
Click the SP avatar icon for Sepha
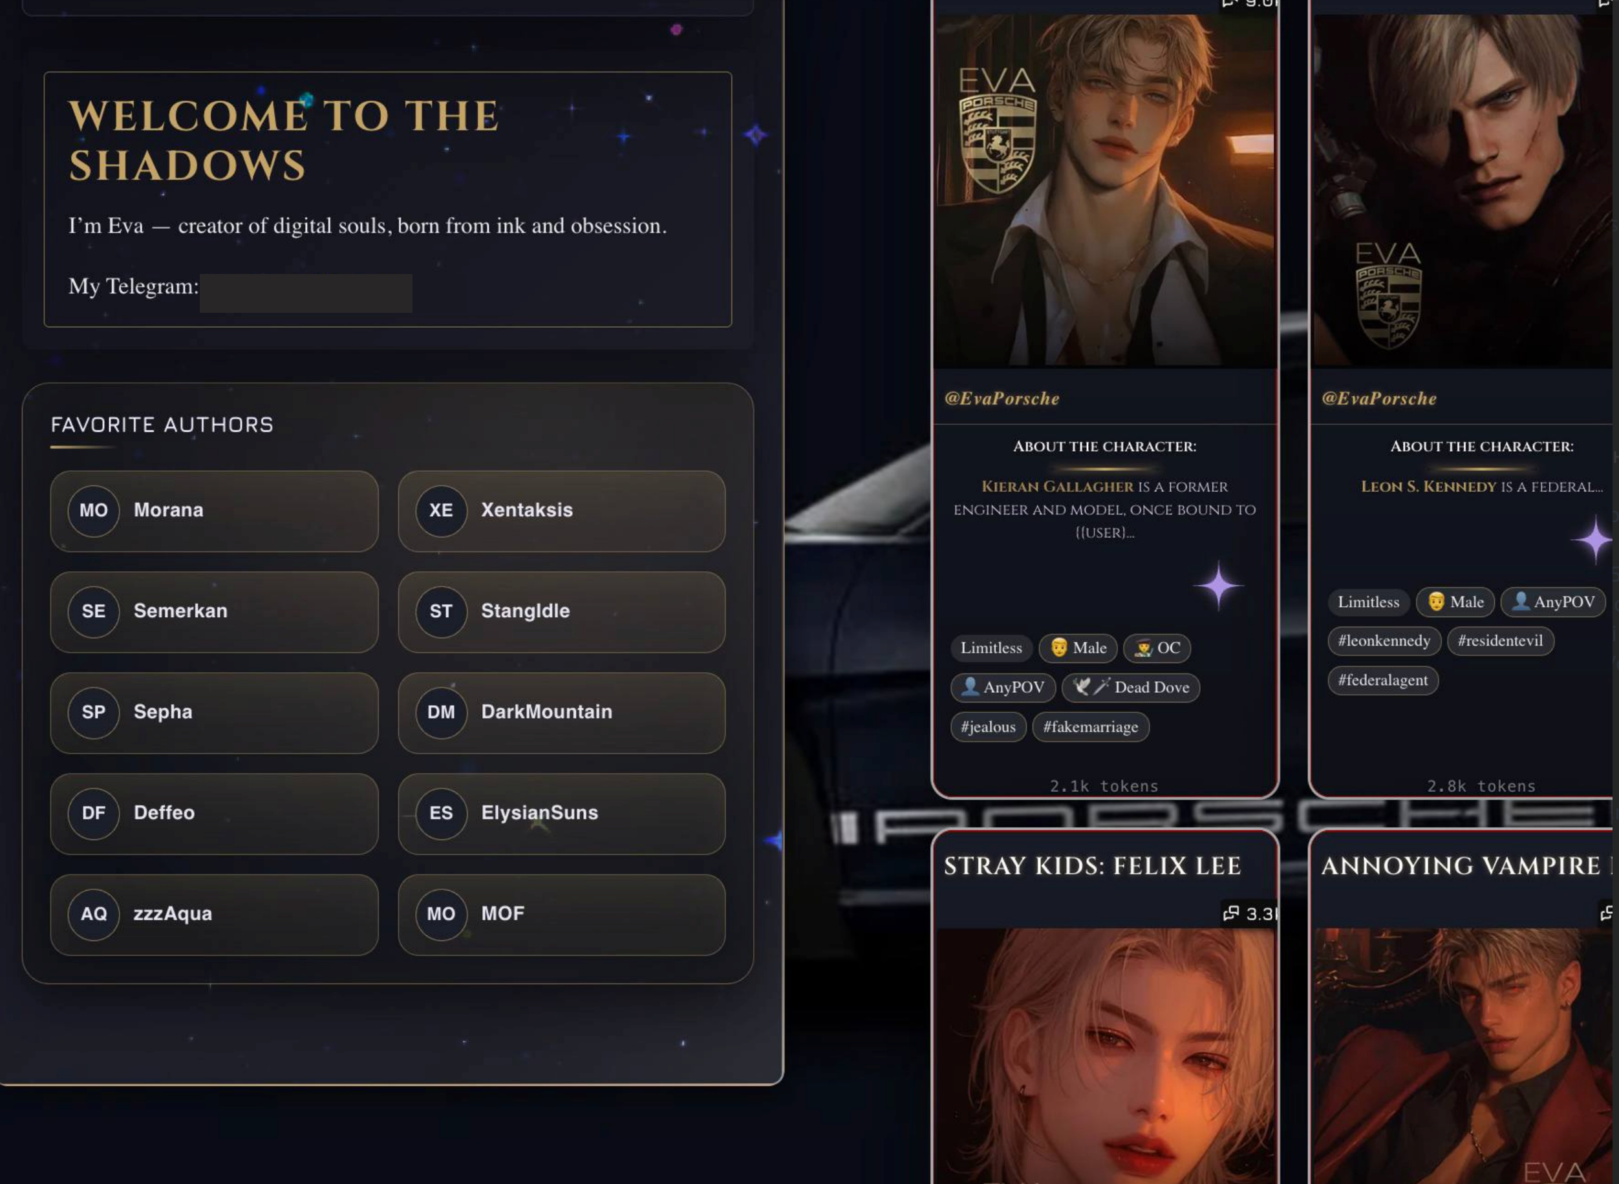tap(93, 712)
